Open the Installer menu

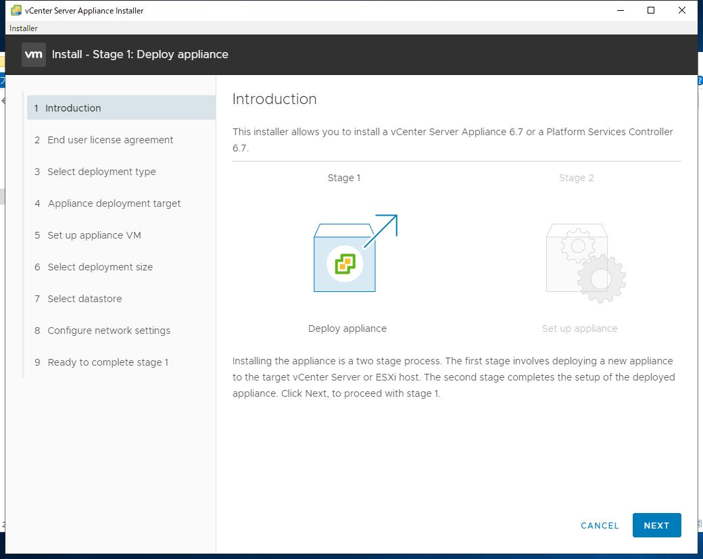[23, 28]
